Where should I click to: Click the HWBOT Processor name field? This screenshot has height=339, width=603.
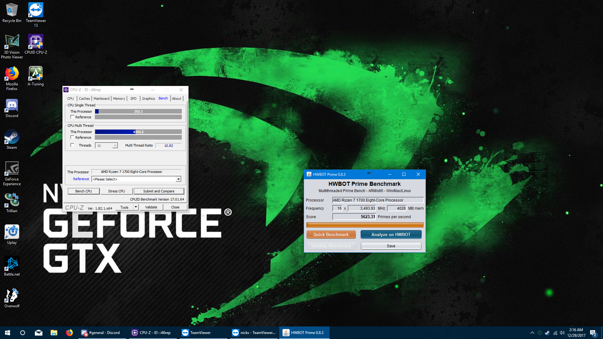(x=378, y=200)
